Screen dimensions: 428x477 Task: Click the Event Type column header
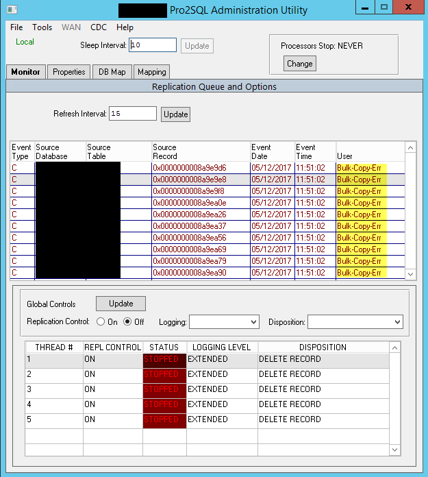pos(23,151)
